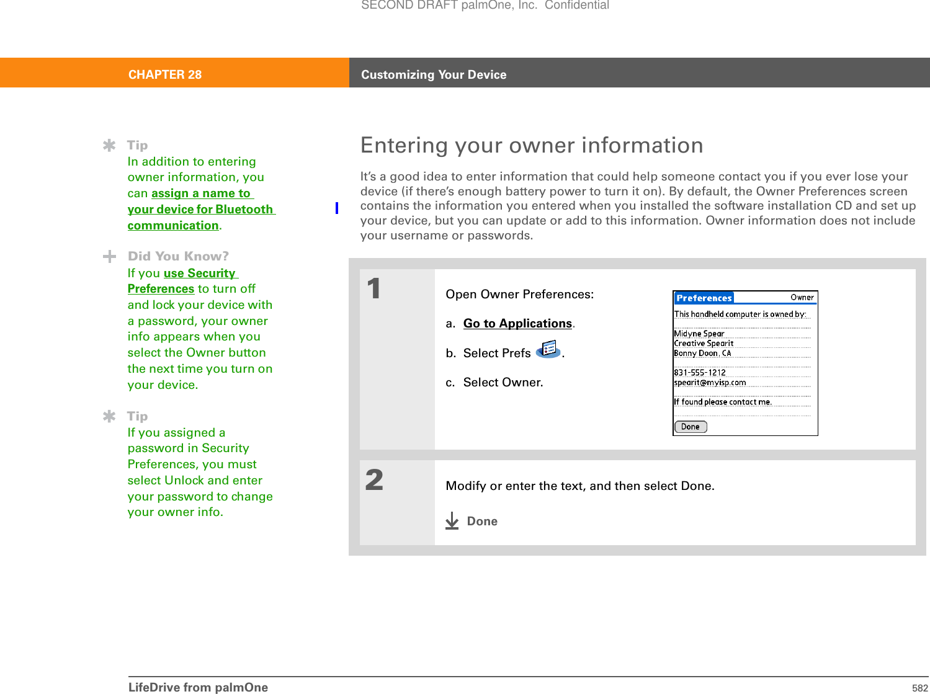The height and width of the screenshot is (694, 930).
Task: Click 'Did You Know?' sidebar heading
Action: click(178, 256)
